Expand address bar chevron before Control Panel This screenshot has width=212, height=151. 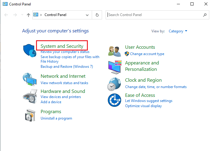point(41,15)
